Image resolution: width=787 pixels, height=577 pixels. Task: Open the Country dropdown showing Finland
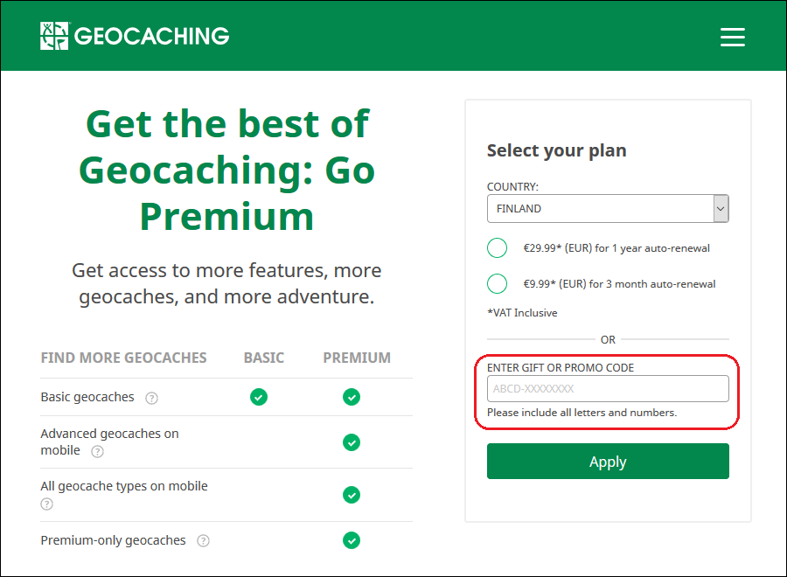click(607, 209)
